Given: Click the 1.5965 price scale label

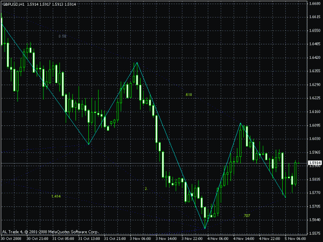Looking at the screenshot, I should [x=315, y=152].
